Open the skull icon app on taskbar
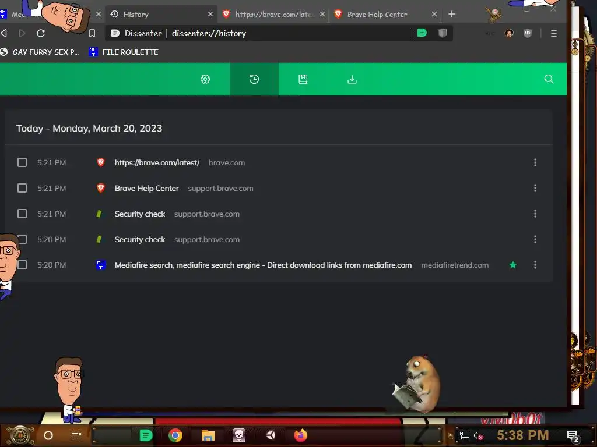Image resolution: width=597 pixels, height=447 pixels. pos(239,435)
